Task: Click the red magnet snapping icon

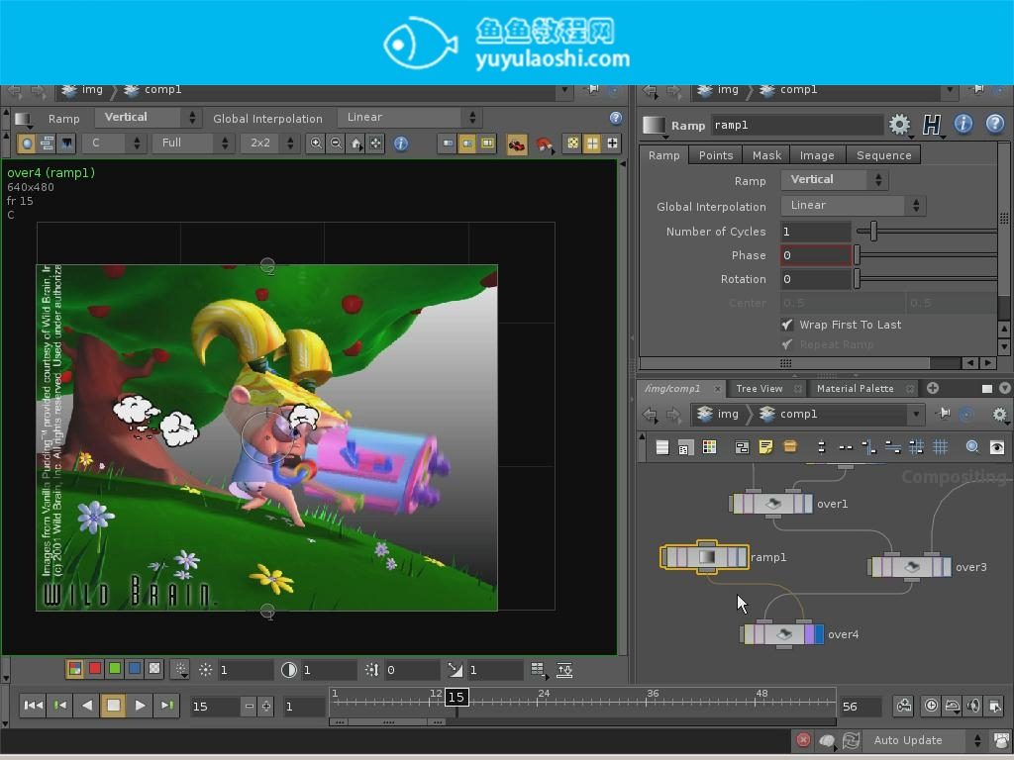Action: tap(545, 144)
